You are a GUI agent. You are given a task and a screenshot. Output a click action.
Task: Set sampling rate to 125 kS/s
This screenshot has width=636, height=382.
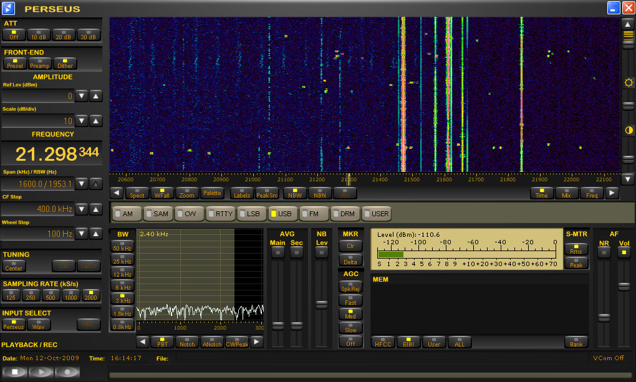(11, 295)
